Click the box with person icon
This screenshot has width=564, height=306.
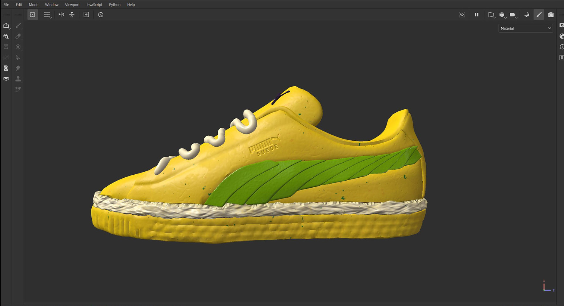tap(6, 36)
